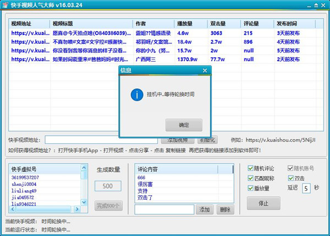Toggle the 匹配昵称 checkbox

[x=250, y=178]
